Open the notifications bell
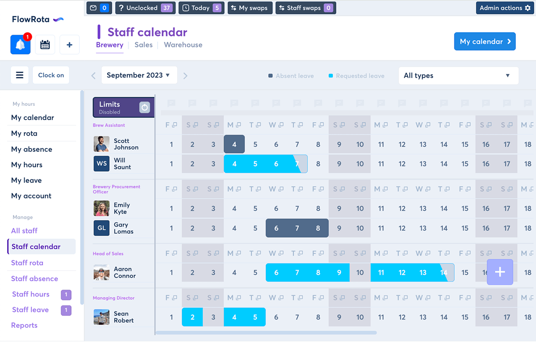Viewport: 536px width, 342px height. [x=20, y=45]
